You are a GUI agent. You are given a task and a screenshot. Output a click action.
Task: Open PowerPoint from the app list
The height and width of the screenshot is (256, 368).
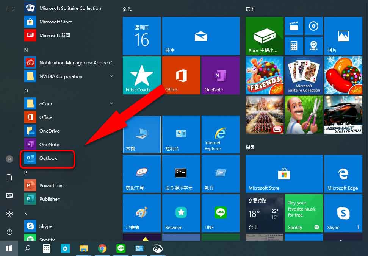70,185
